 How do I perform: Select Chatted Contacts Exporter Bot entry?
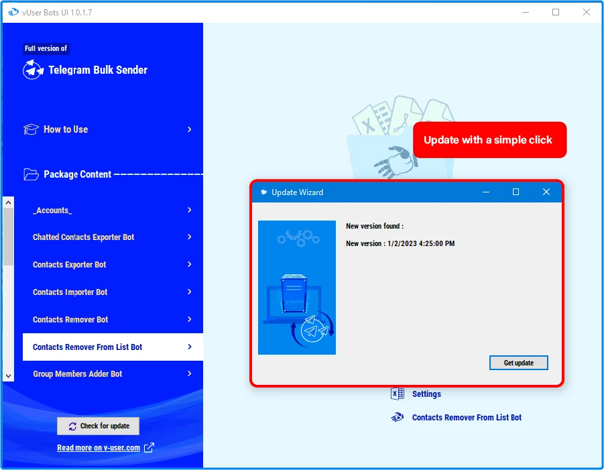(113, 237)
